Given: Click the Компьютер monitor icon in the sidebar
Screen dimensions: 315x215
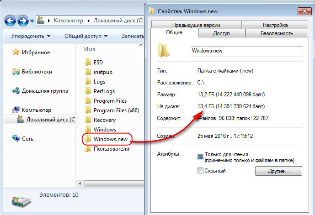Looking at the screenshot, I should pos(16,110).
